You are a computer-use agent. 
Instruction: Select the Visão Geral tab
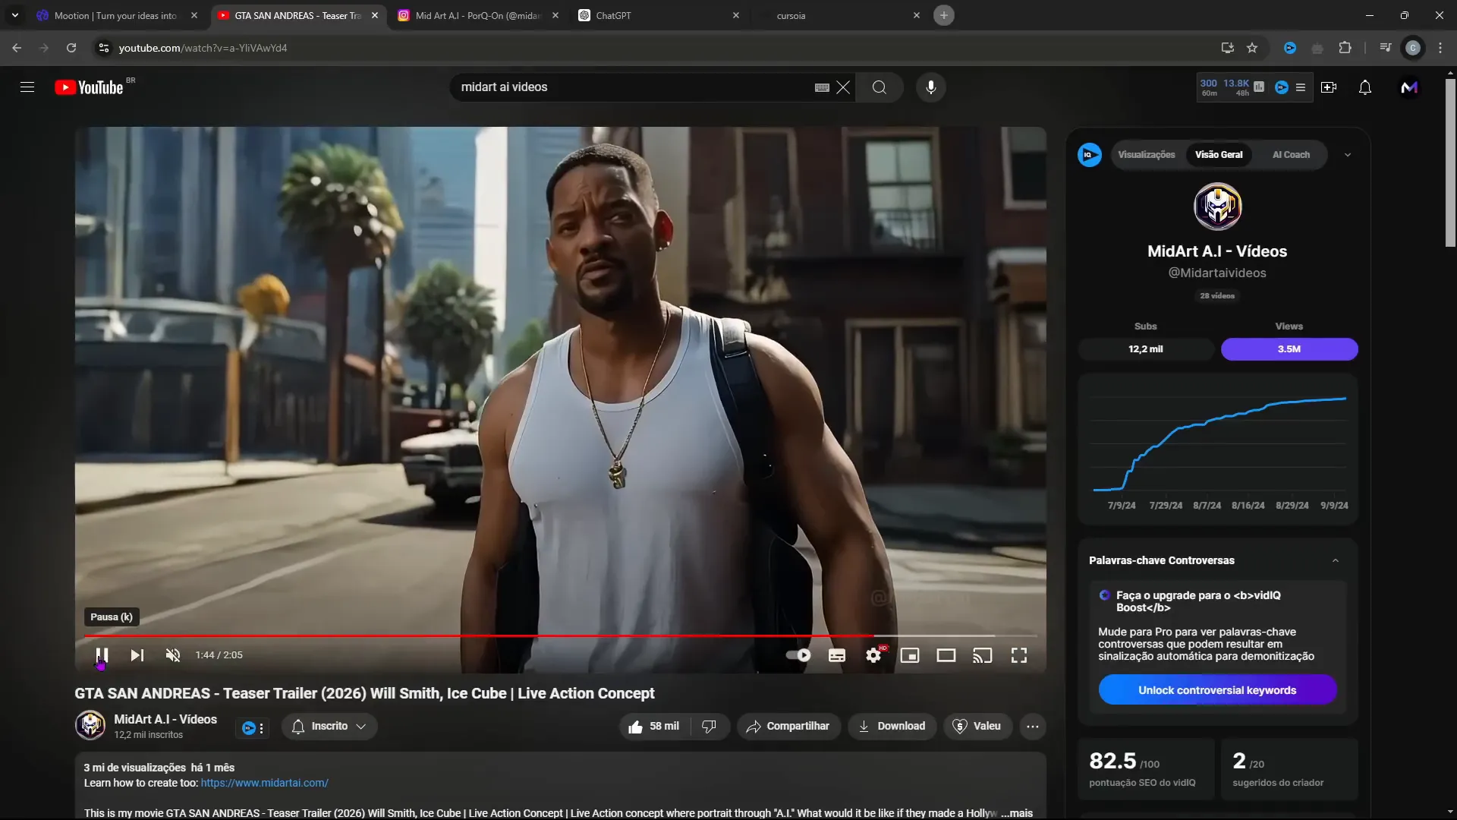point(1219,155)
